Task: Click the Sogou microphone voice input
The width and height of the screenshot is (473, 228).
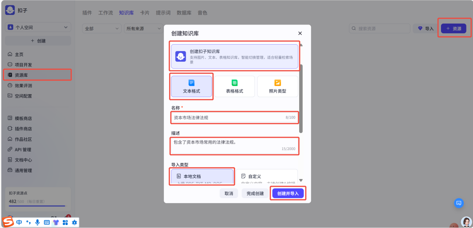Action: [x=37, y=223]
